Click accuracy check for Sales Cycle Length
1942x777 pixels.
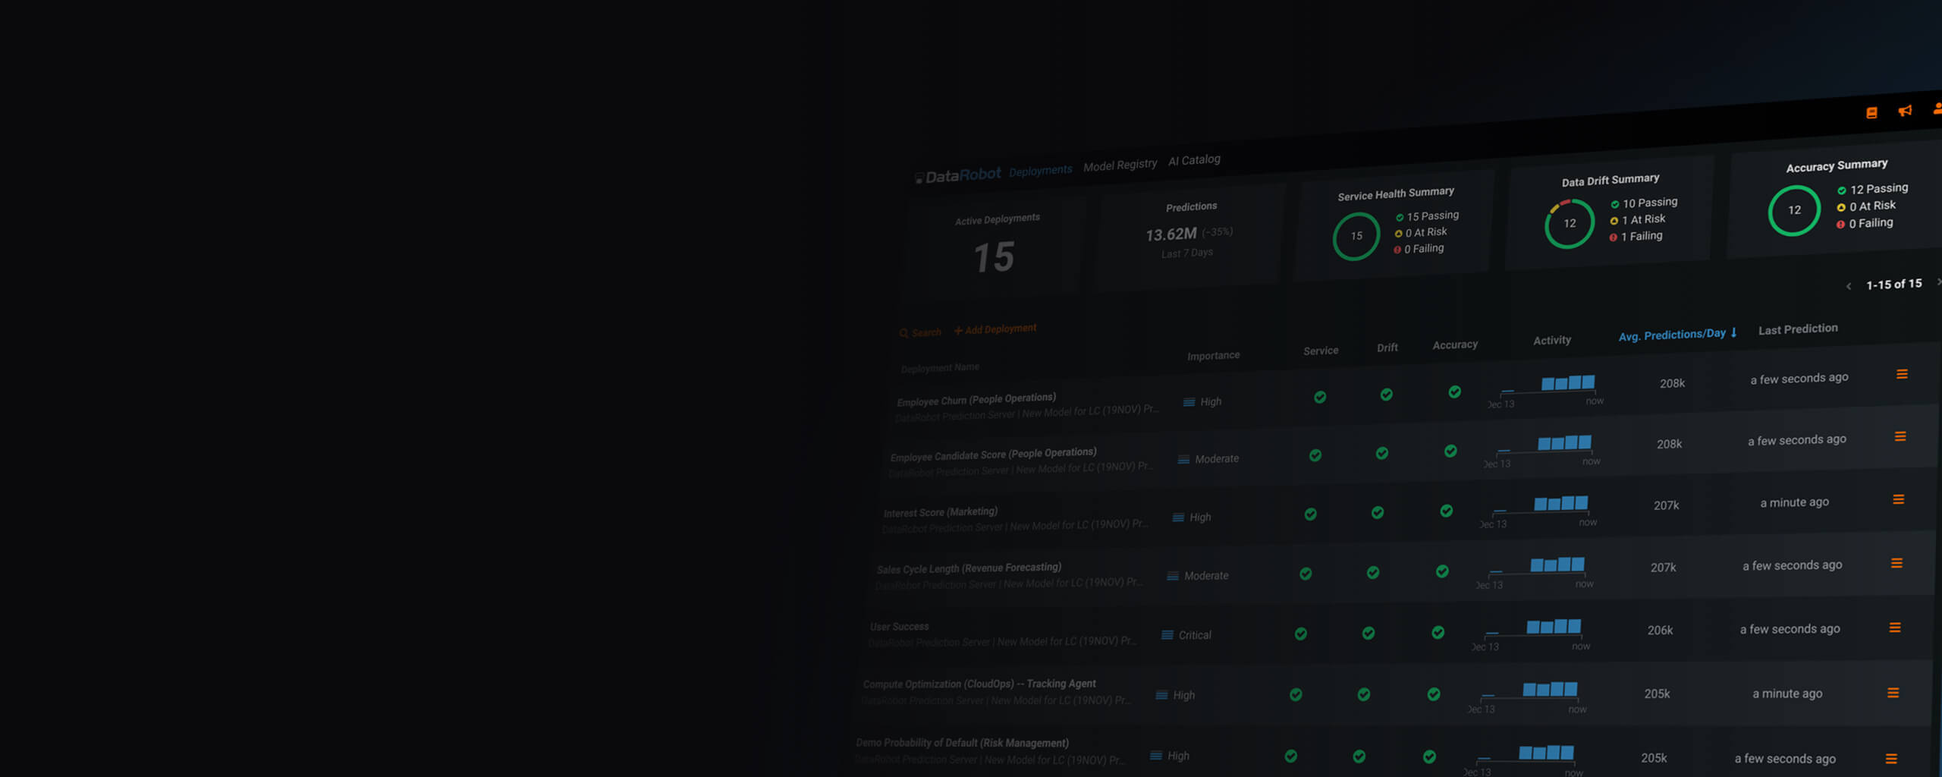tap(1442, 571)
